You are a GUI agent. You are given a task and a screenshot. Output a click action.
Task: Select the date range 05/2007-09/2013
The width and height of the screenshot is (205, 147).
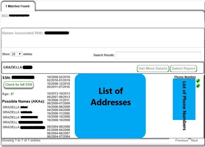point(58,97)
